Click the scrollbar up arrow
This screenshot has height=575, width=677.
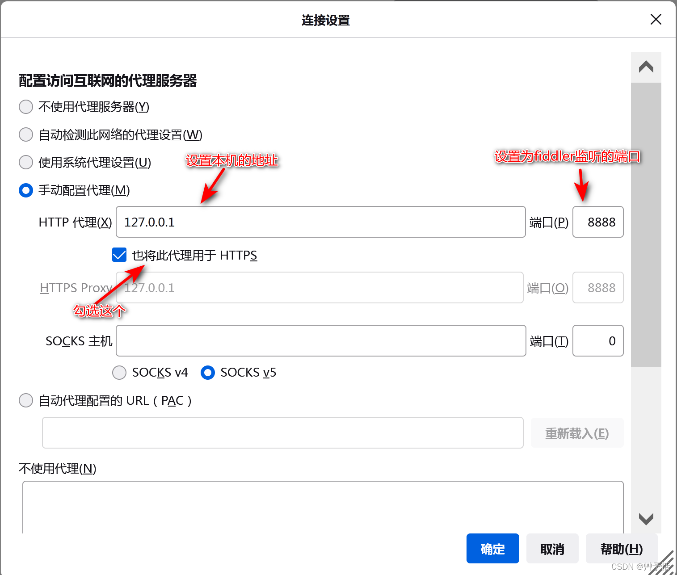(646, 67)
